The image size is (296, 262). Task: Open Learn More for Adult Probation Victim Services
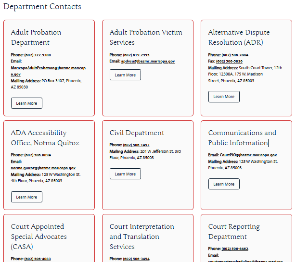coord(125,75)
